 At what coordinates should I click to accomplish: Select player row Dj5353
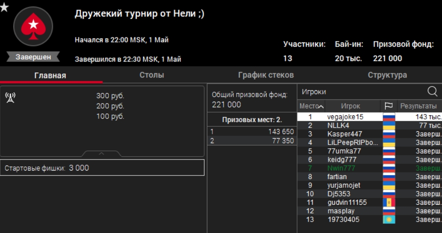click(370, 194)
